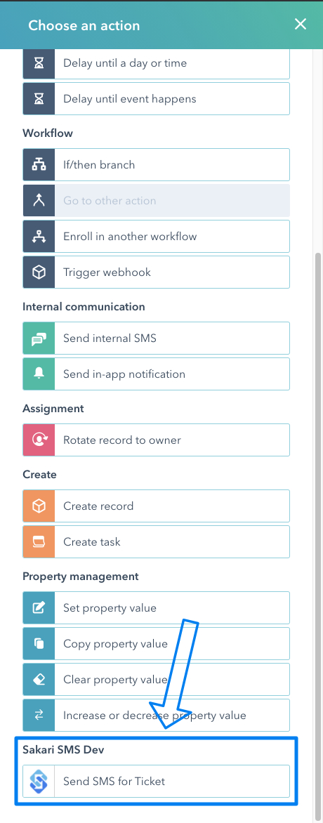Image resolution: width=323 pixels, height=823 pixels.
Task: Select the Copy property value action
Action: pyautogui.click(x=156, y=643)
